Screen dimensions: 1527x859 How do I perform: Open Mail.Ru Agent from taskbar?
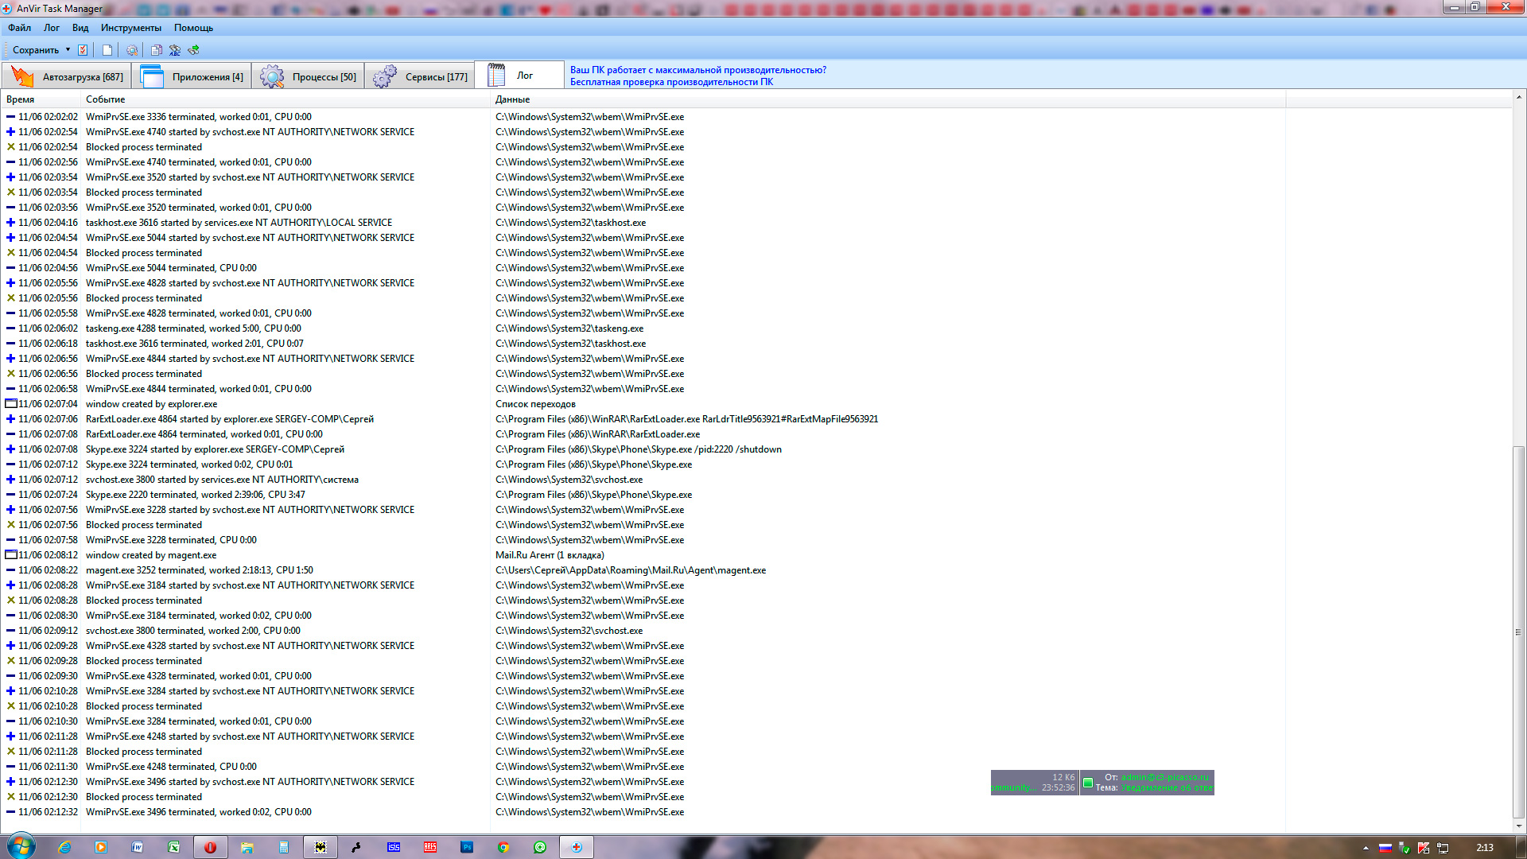click(x=540, y=847)
